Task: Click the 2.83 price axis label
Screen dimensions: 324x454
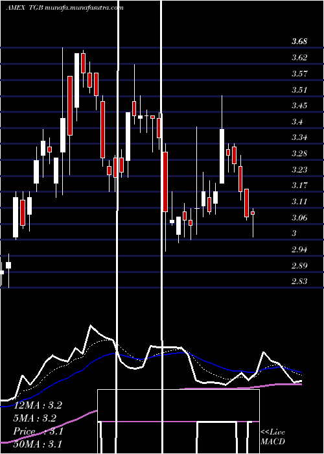Action: 299,281
